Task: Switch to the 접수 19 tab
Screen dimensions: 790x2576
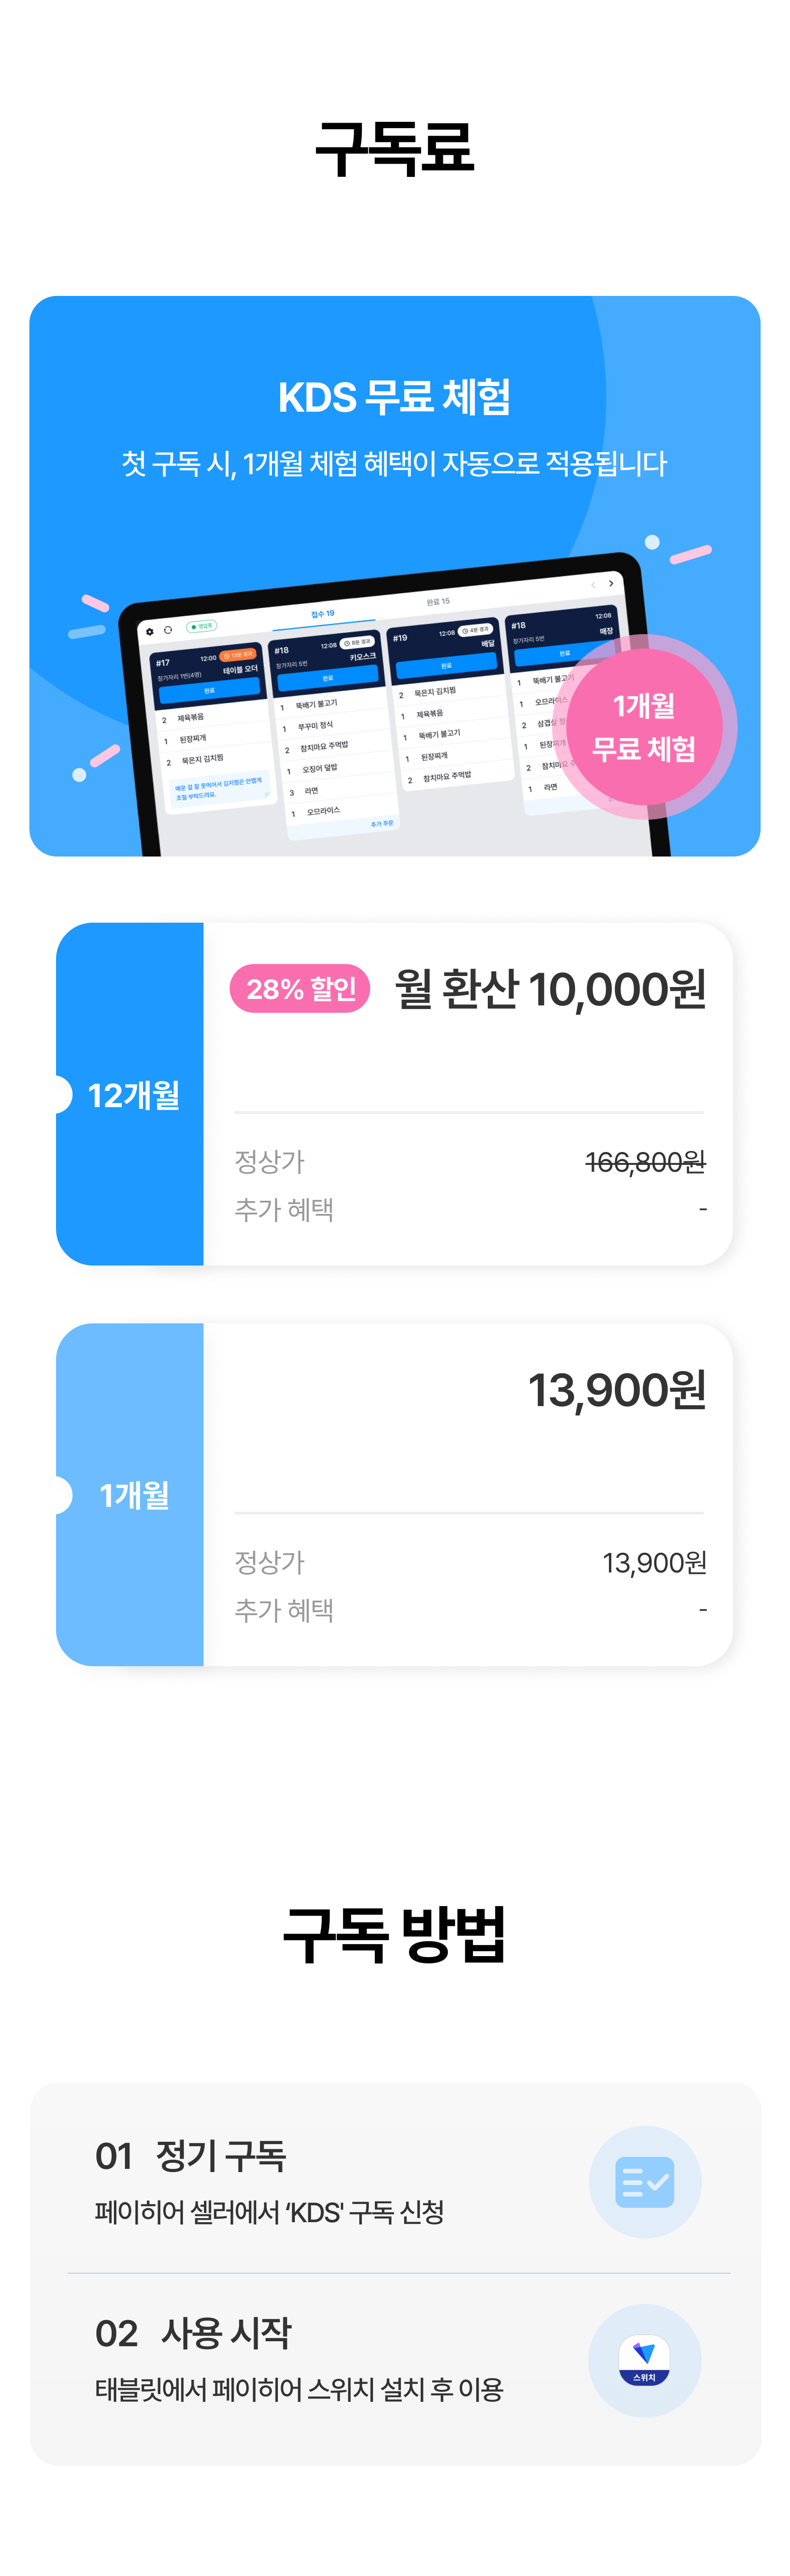Action: tap(323, 614)
